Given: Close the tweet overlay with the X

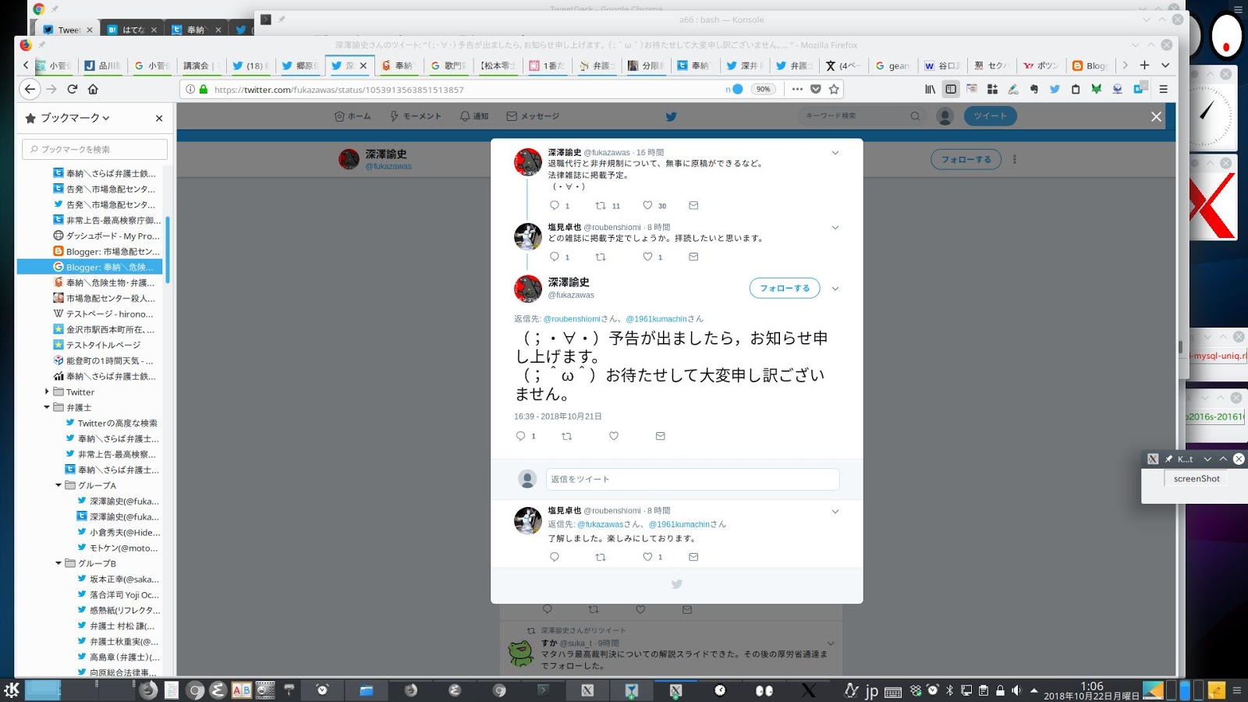Looking at the screenshot, I should click(x=1156, y=116).
